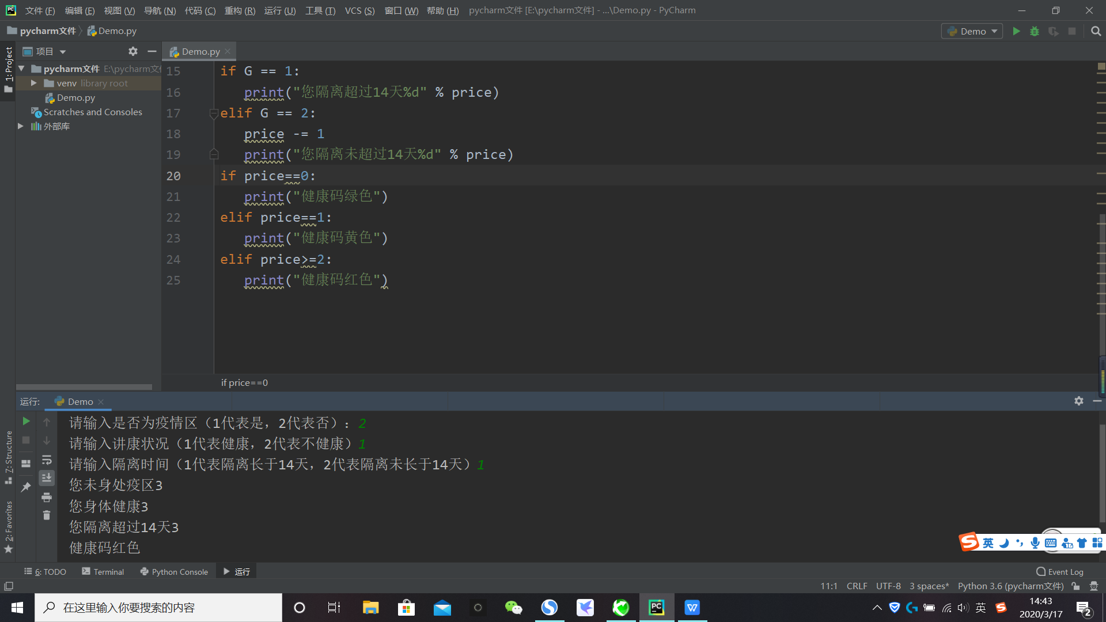Open WeChat from the Windows taskbar
Viewport: 1106px width, 622px height.
click(x=513, y=608)
